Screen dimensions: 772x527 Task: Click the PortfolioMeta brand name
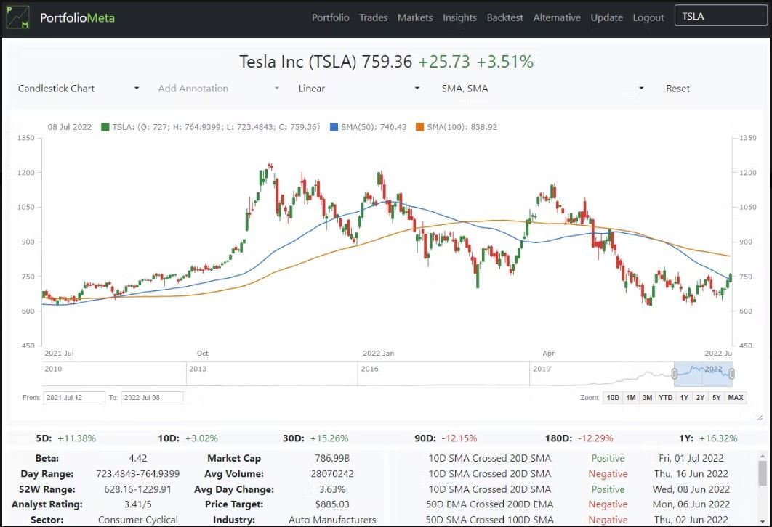point(77,17)
